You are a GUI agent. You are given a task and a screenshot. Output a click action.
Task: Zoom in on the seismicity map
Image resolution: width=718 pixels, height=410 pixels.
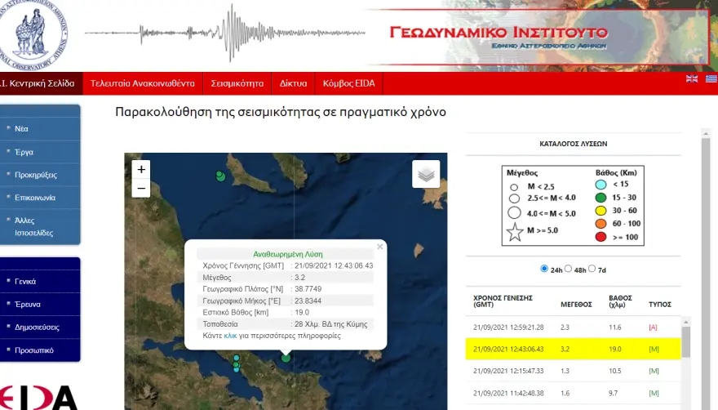tap(141, 169)
